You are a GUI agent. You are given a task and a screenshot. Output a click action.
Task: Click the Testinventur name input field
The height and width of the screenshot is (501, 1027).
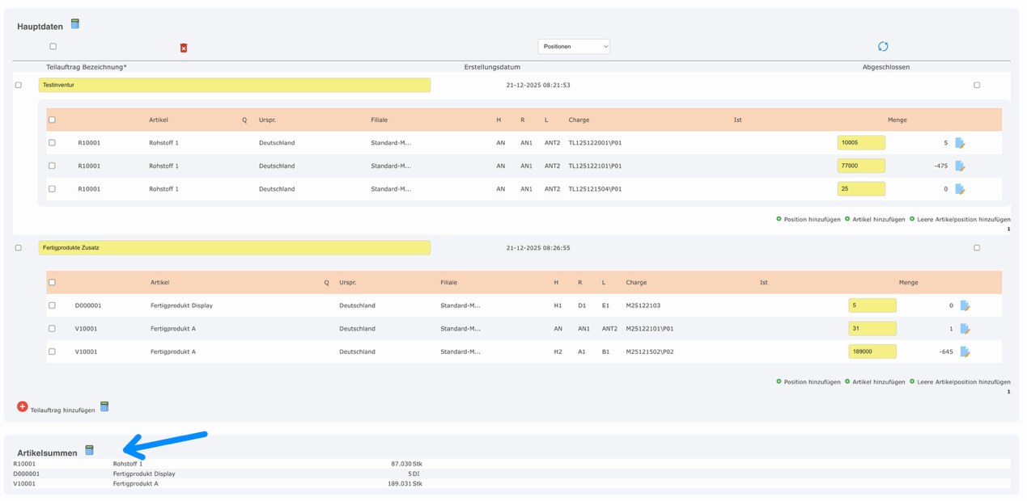point(235,85)
